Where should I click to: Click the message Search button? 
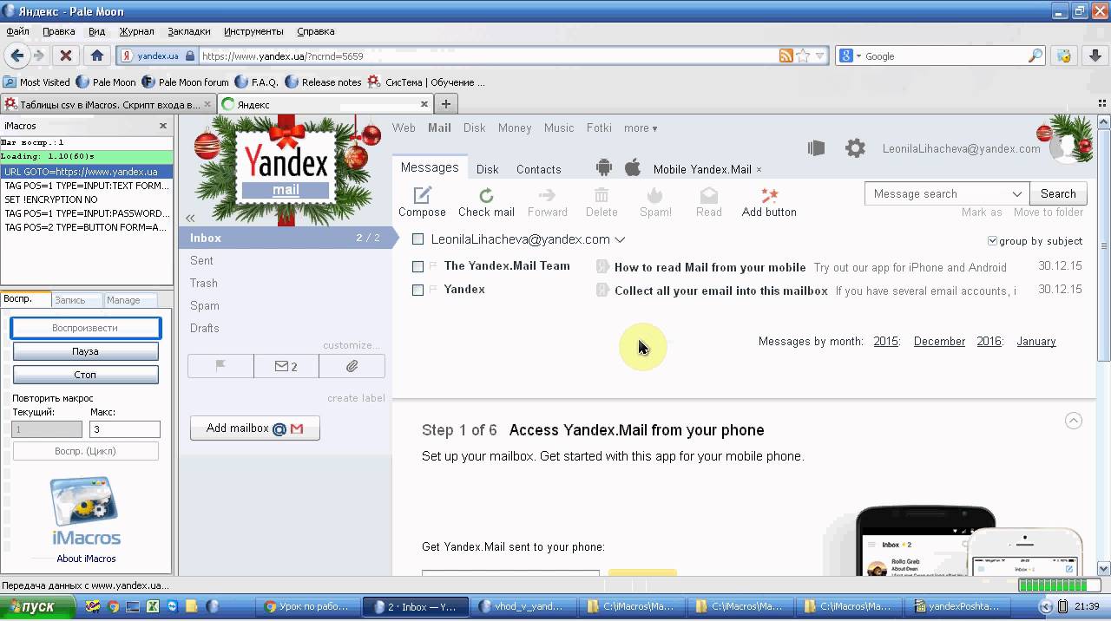click(x=1058, y=193)
